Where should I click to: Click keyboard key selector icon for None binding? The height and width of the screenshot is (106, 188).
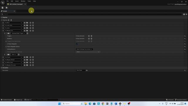pyautogui.click(x=9, y=54)
